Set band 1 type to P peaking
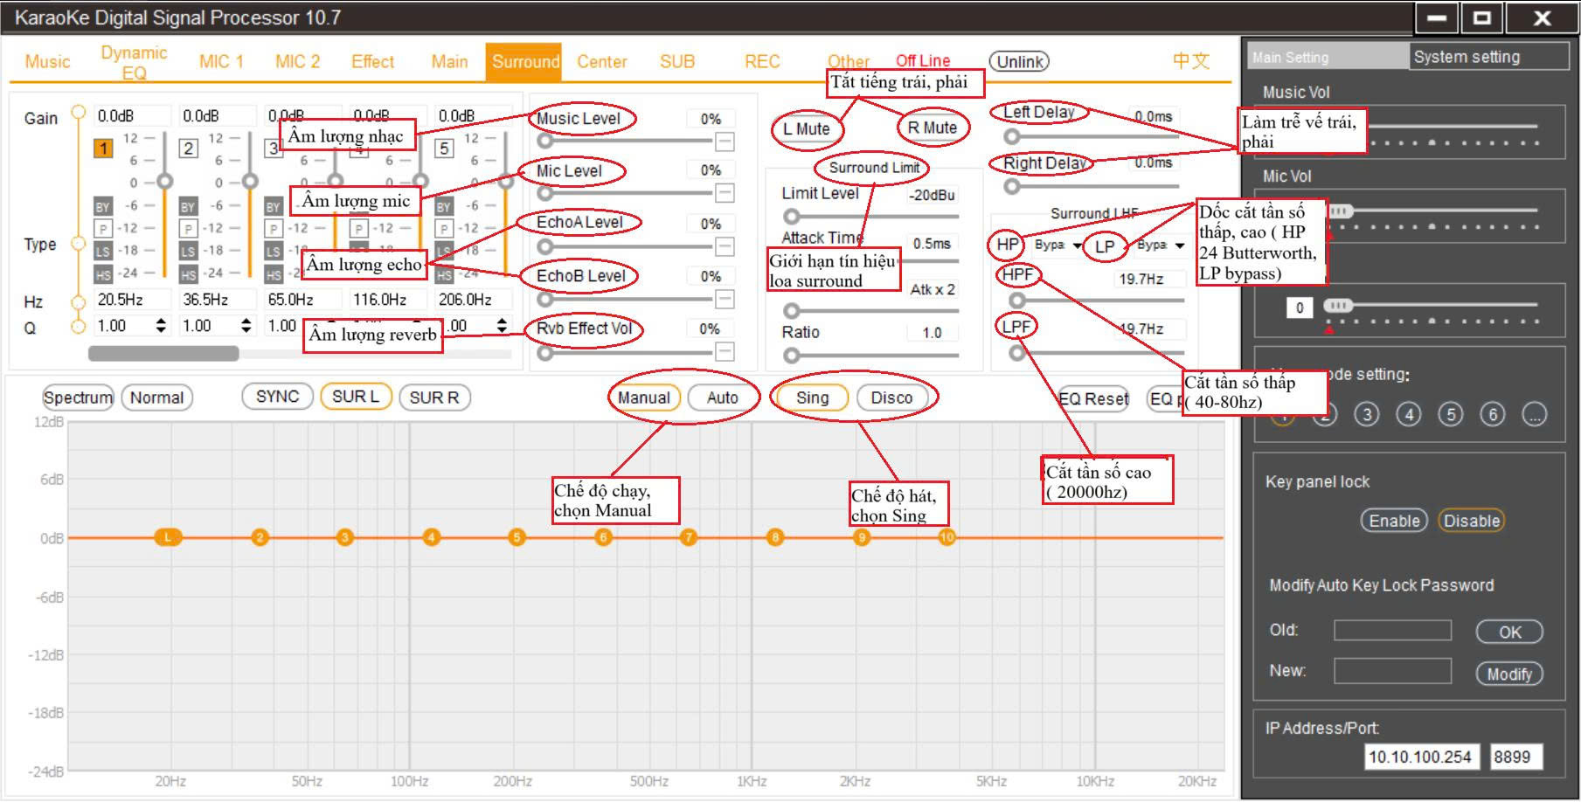This screenshot has height=802, width=1581. tap(103, 229)
